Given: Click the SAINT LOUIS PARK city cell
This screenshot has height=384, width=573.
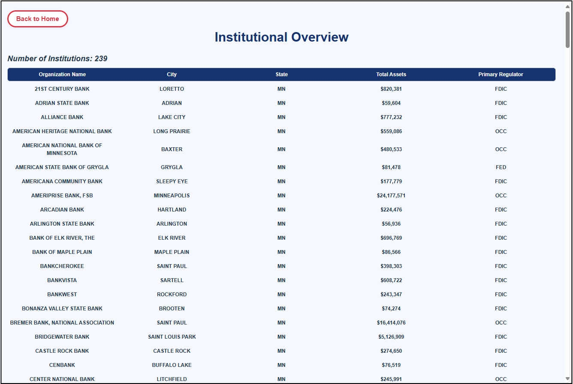Looking at the screenshot, I should (172, 337).
